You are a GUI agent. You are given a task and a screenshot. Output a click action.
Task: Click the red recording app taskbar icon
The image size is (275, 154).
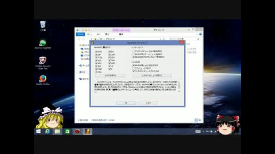click(77, 131)
